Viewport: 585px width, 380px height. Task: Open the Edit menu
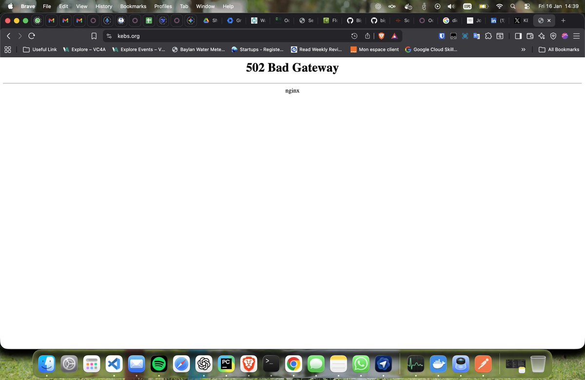point(63,6)
